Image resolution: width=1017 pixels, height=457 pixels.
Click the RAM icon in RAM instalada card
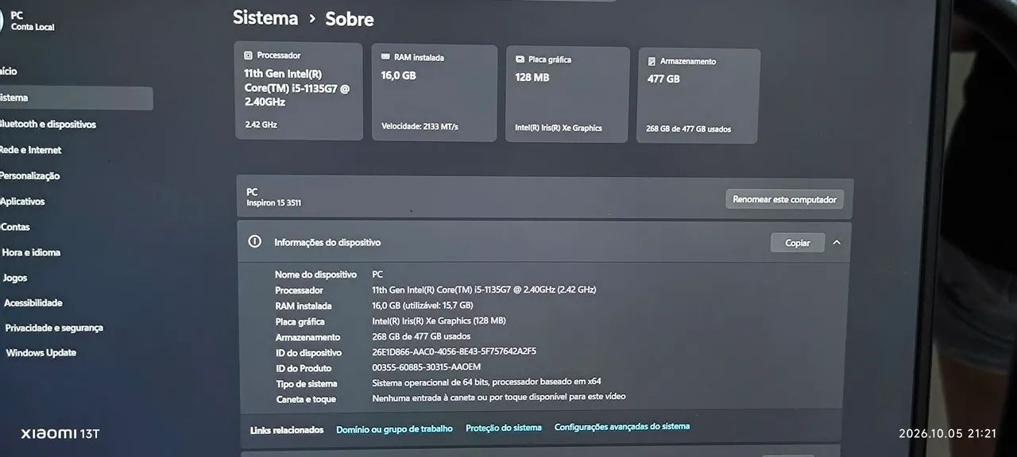(385, 57)
